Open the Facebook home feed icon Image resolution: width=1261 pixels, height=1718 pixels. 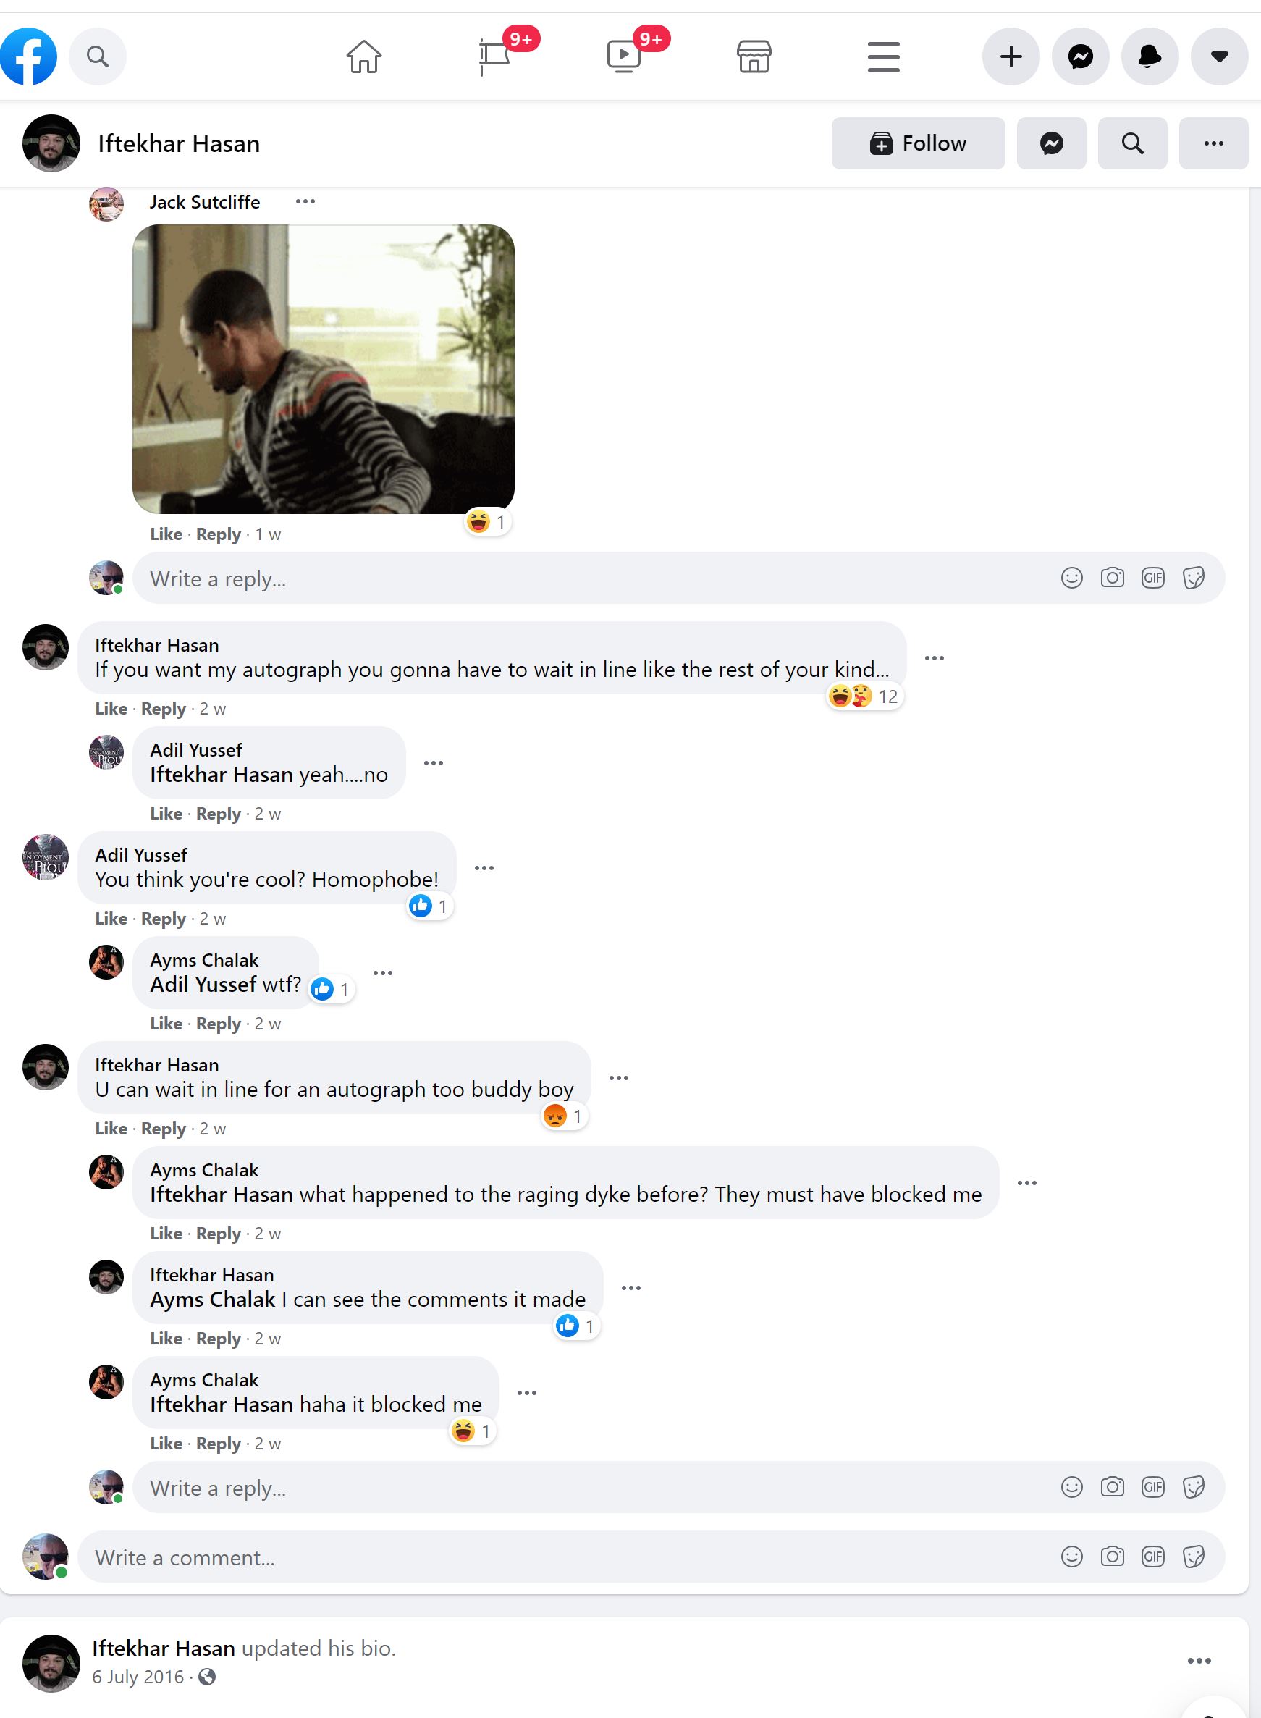(x=363, y=56)
